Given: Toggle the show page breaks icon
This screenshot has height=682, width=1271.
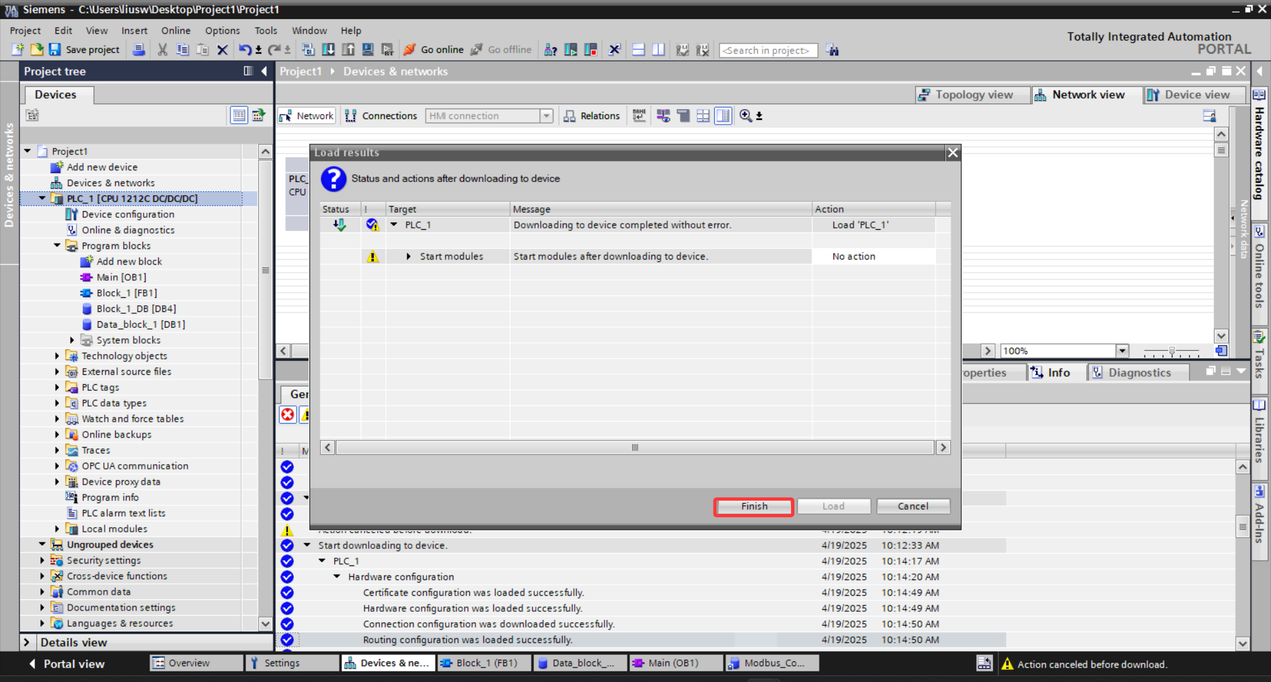Looking at the screenshot, I should click(703, 116).
